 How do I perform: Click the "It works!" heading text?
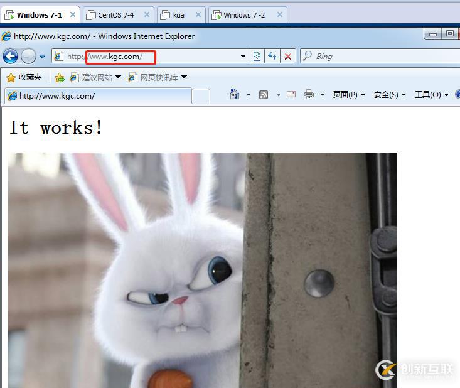coord(56,127)
